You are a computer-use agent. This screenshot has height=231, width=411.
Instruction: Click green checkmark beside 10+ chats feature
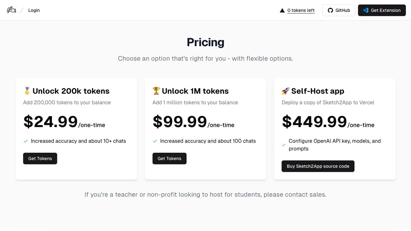pos(26,141)
